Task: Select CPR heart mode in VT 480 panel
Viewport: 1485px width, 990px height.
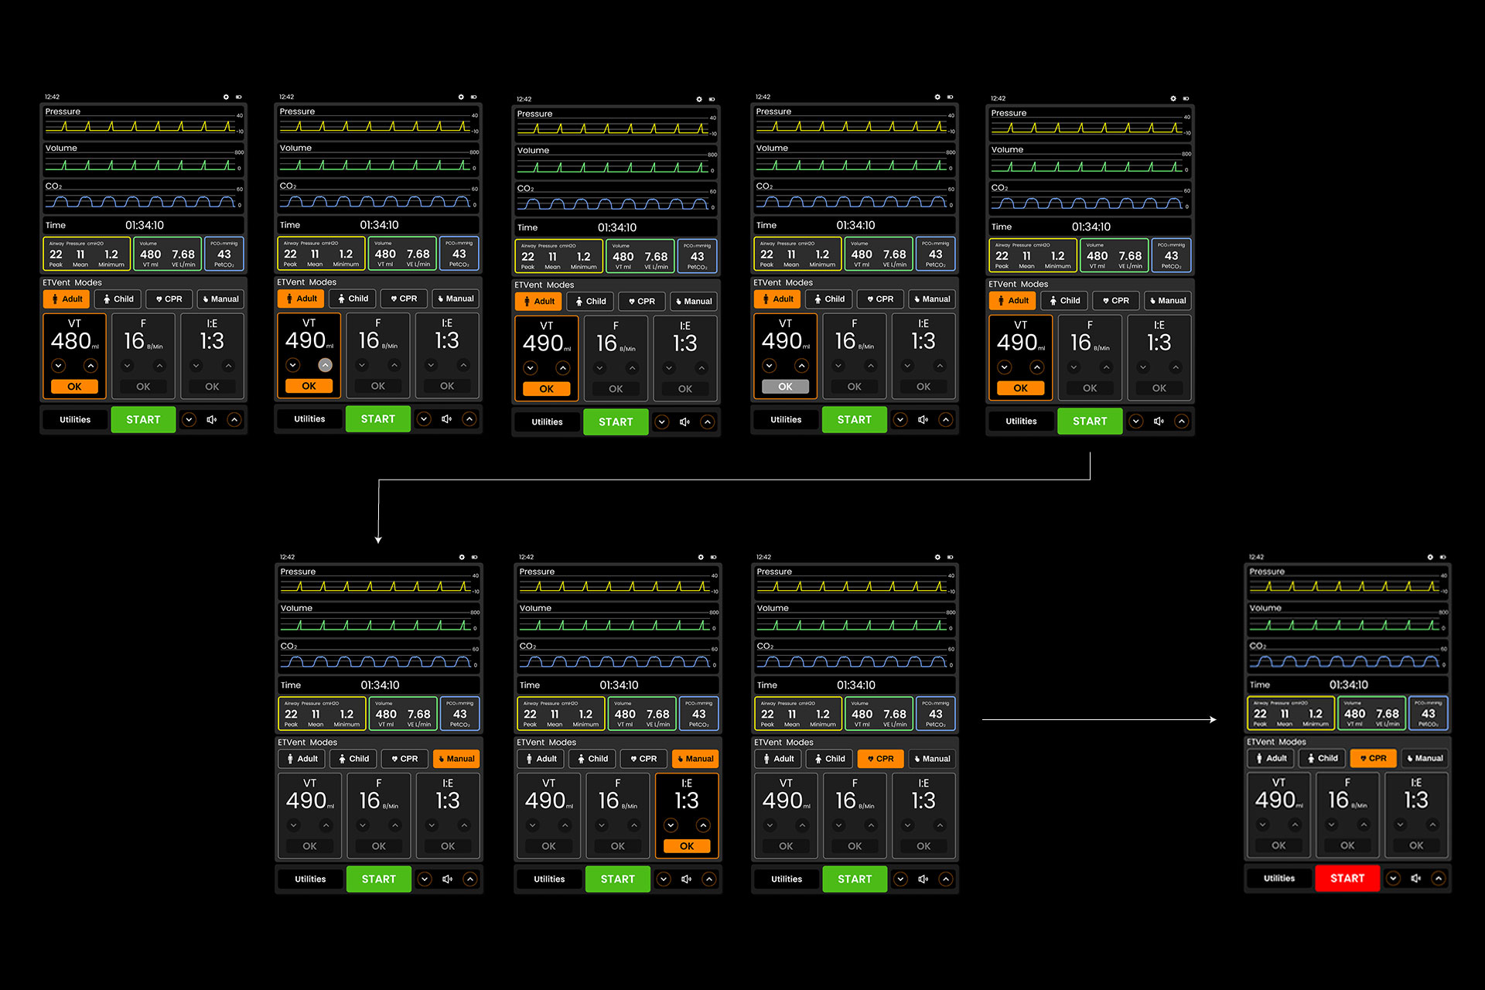Action: [169, 299]
